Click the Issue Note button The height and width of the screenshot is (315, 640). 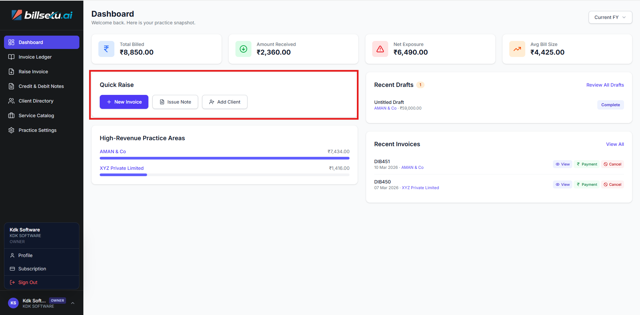click(x=175, y=102)
